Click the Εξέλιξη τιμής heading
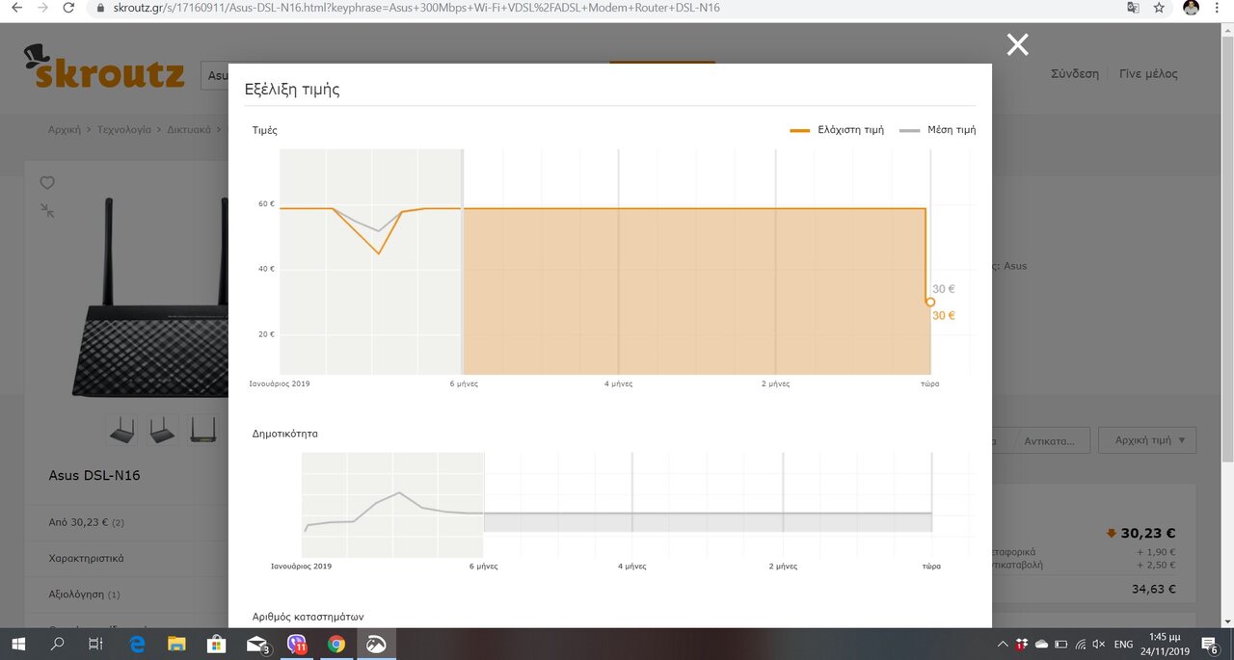1234x660 pixels. 292,90
